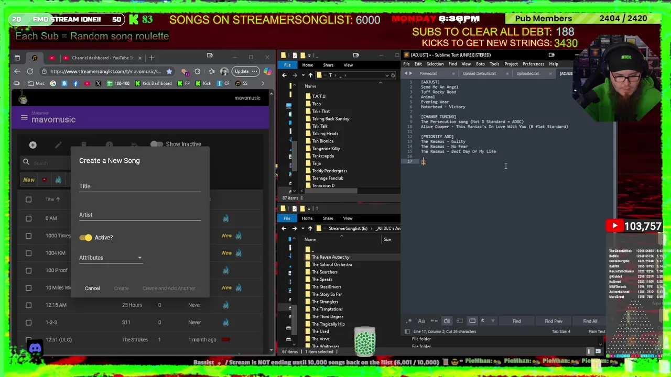The height and width of the screenshot is (377, 671).
Task: Go back in the browser
Action: 17,71
